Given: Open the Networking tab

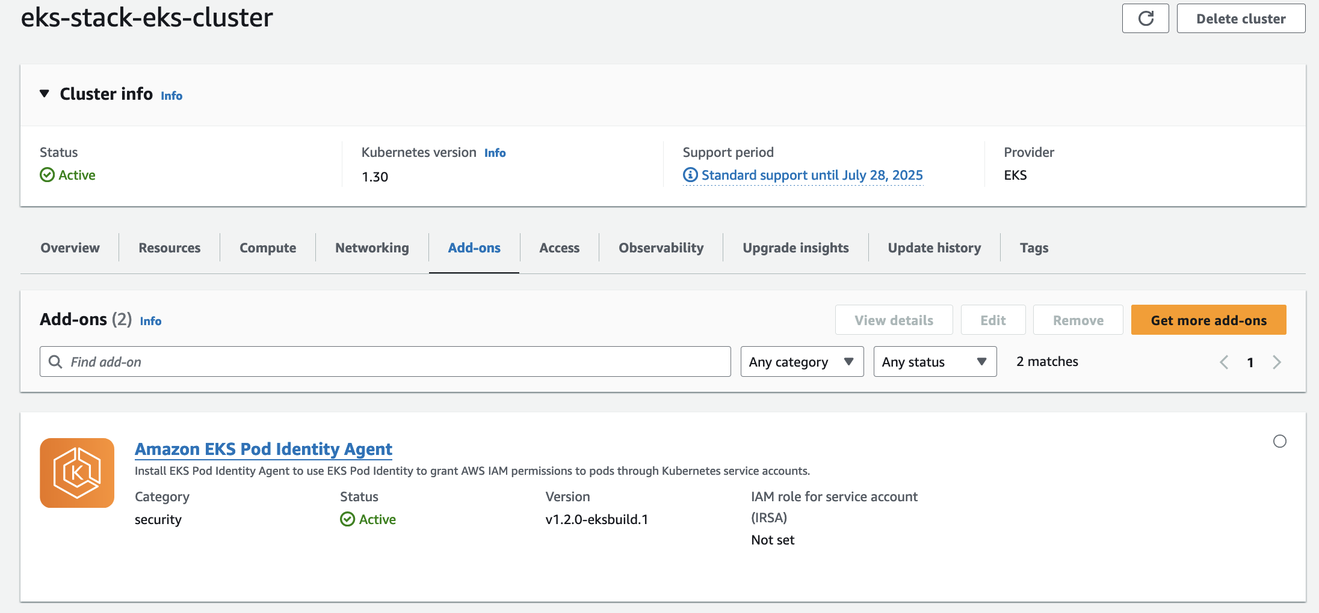Looking at the screenshot, I should click(x=372, y=248).
